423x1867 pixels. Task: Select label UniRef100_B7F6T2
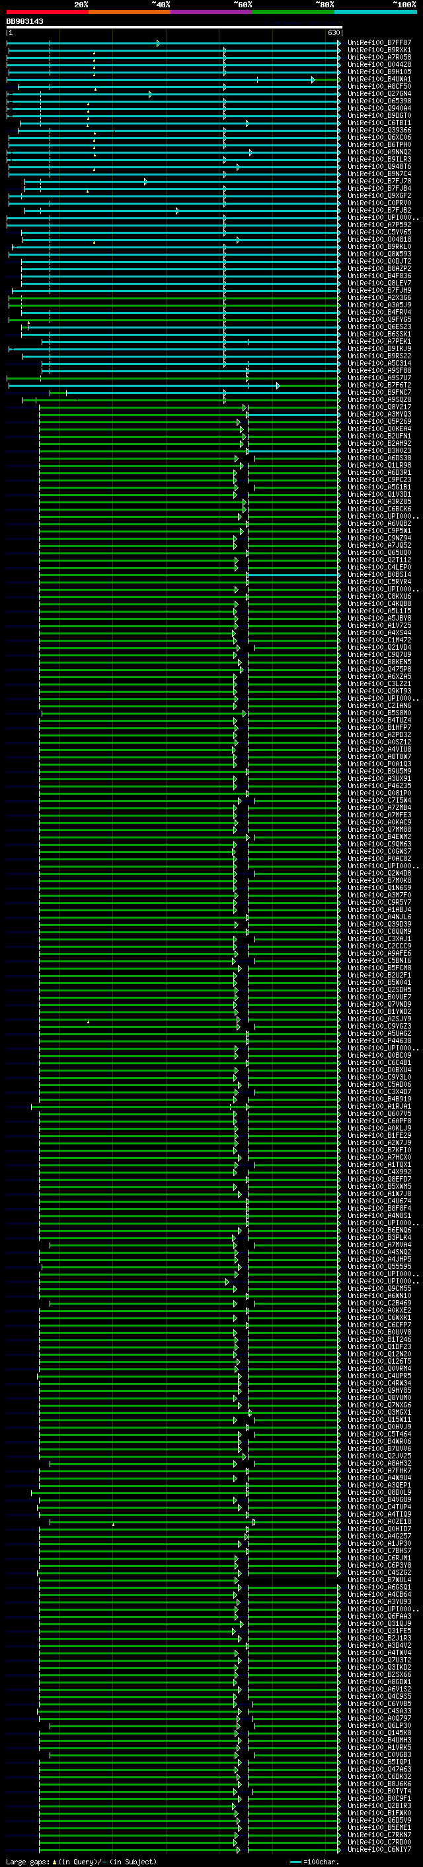pyautogui.click(x=379, y=385)
